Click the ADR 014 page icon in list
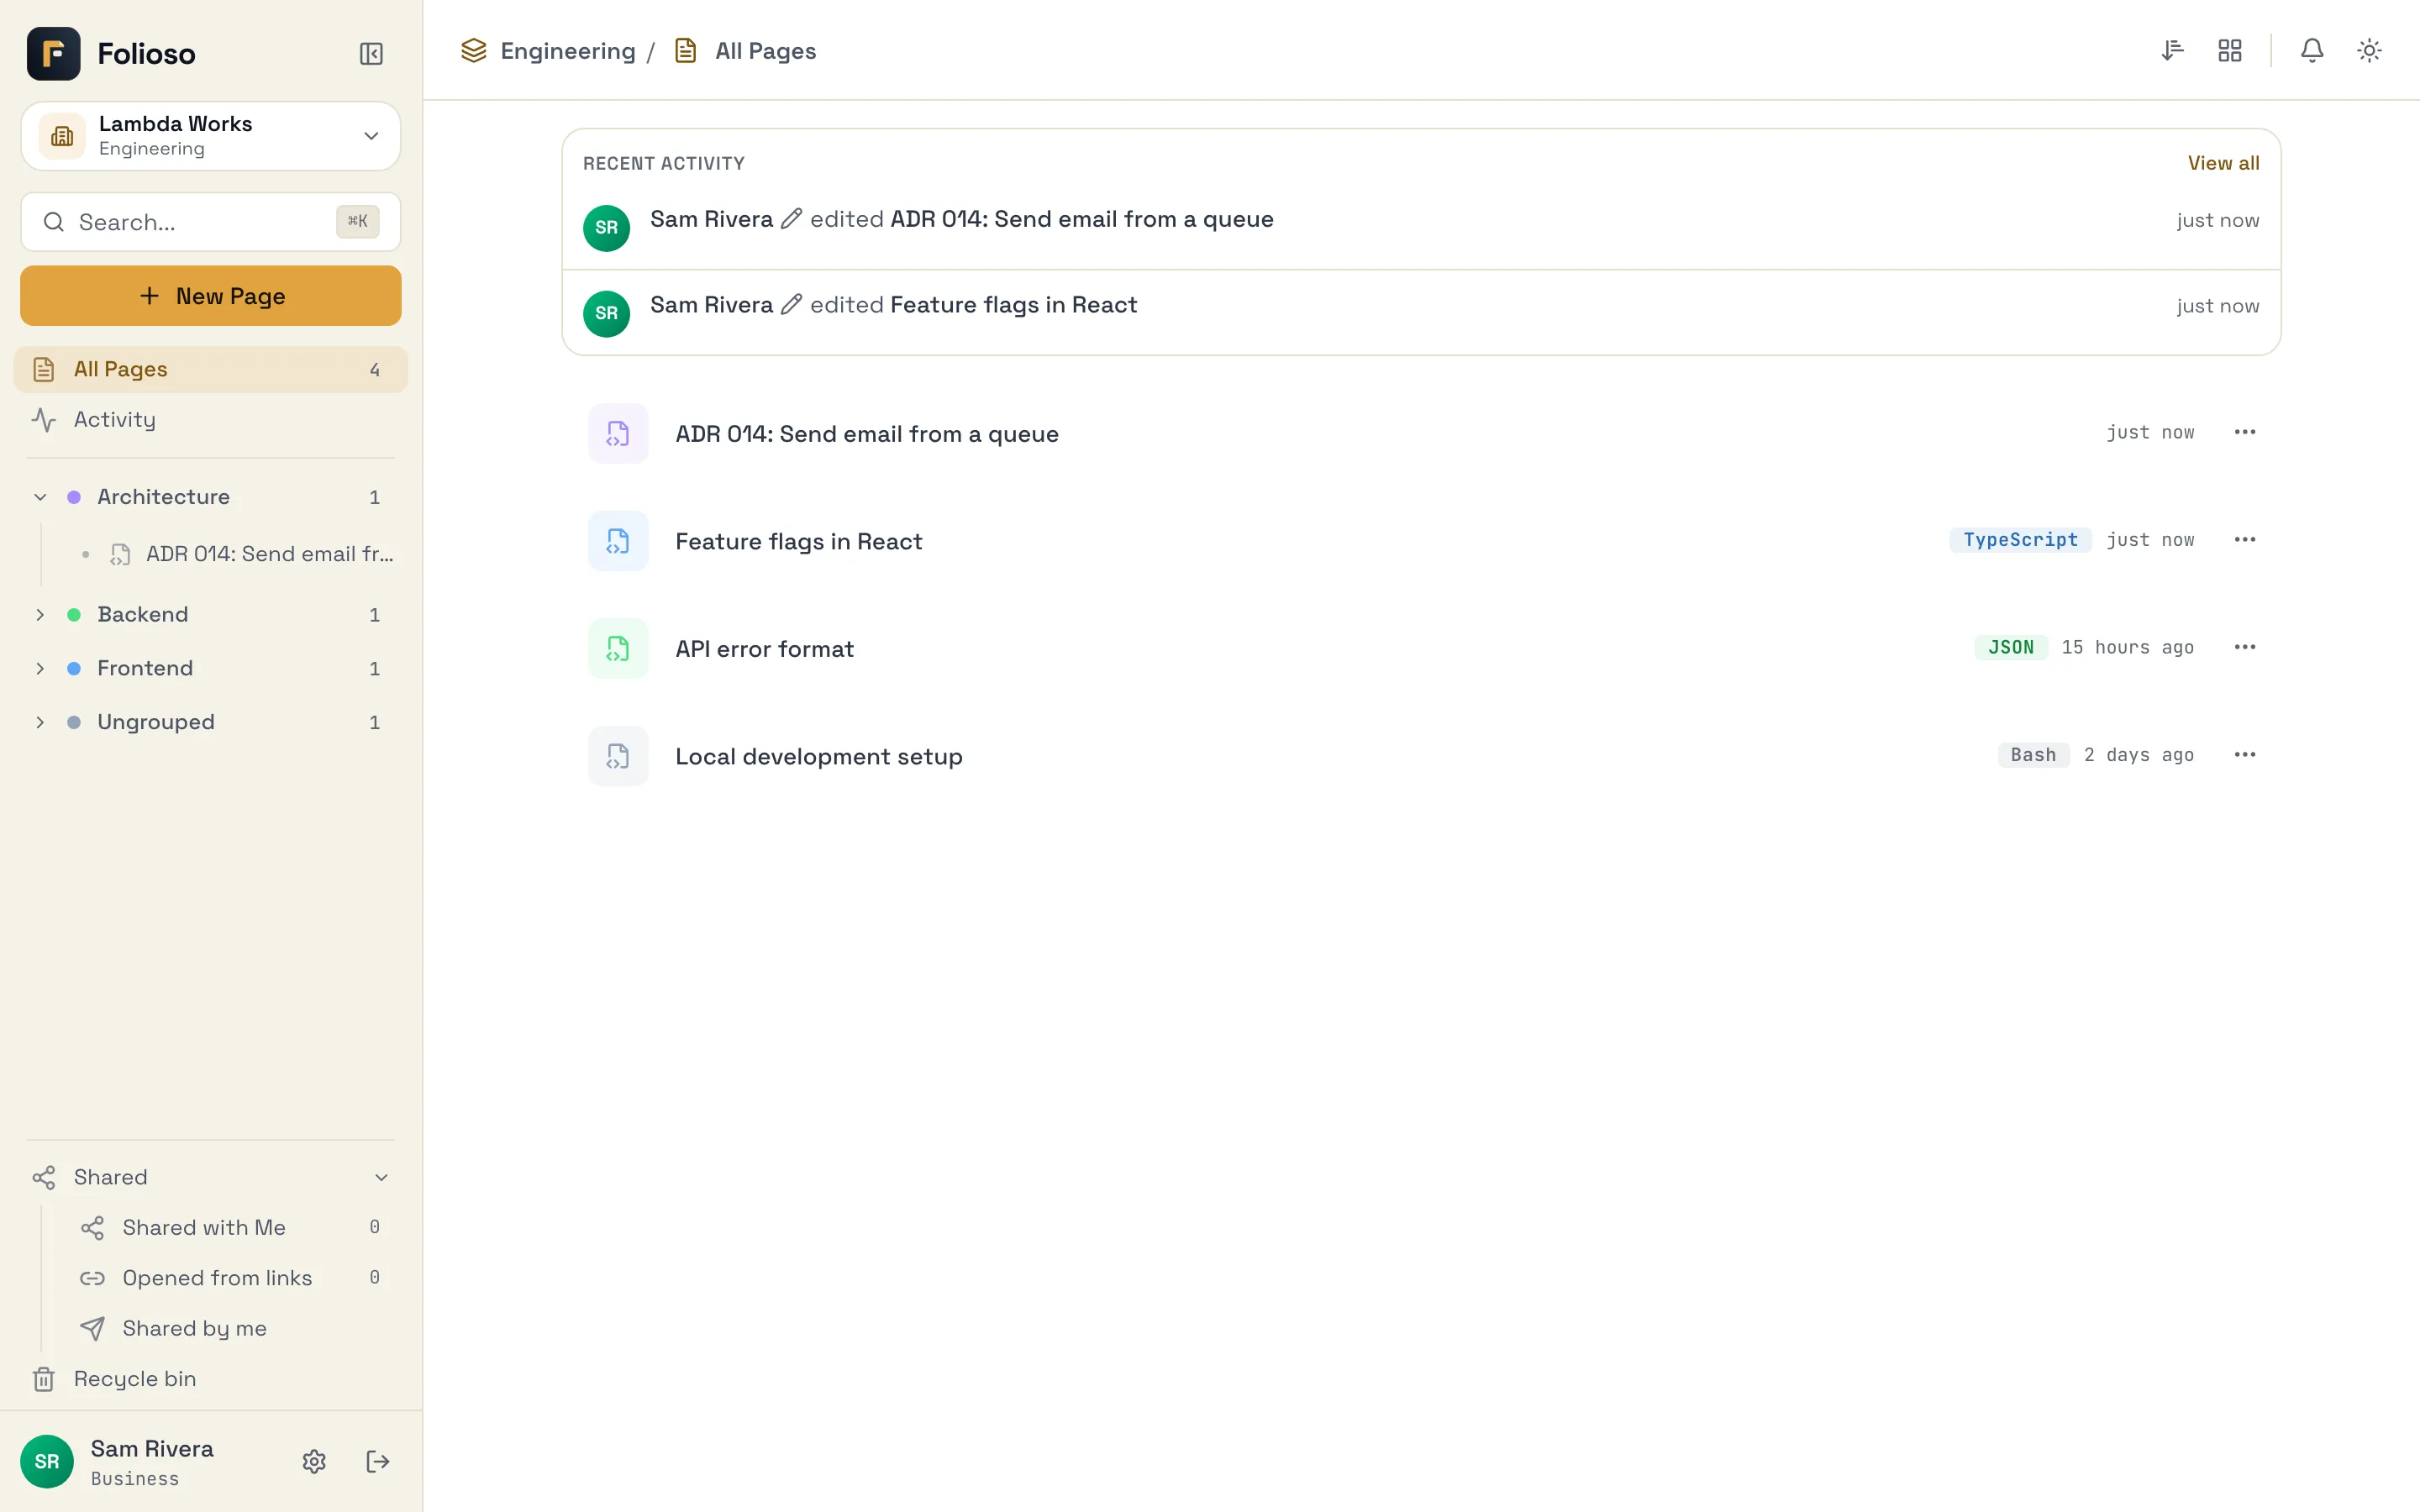Screen dimensions: 2420x1512 click(x=618, y=434)
